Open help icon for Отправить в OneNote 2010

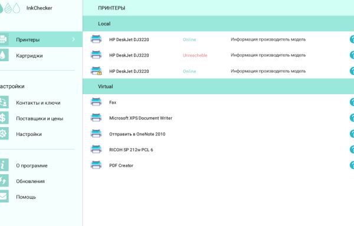[352, 134]
